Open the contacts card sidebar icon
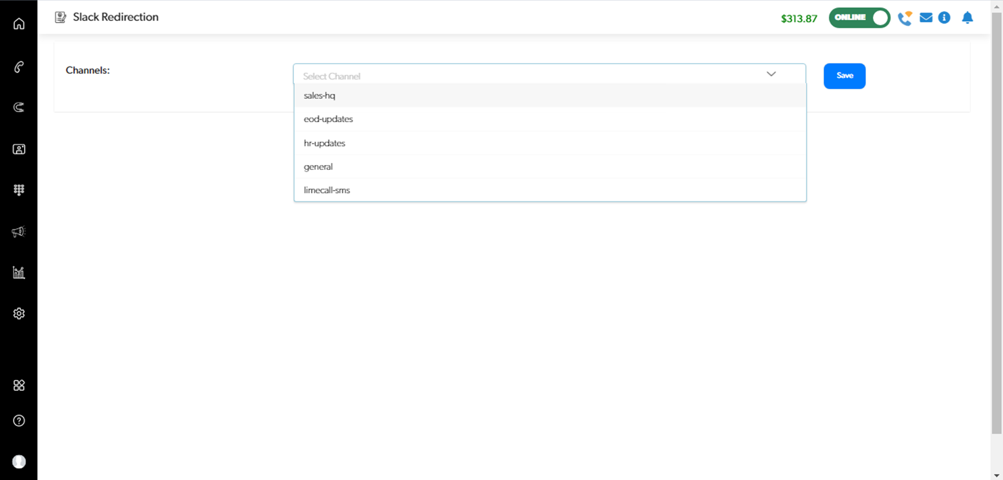Screen dimensions: 1003x480 (19, 149)
